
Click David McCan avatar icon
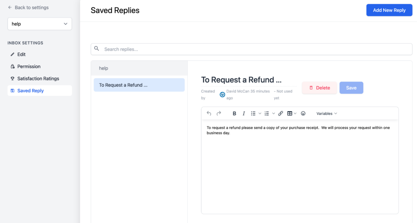[222, 95]
